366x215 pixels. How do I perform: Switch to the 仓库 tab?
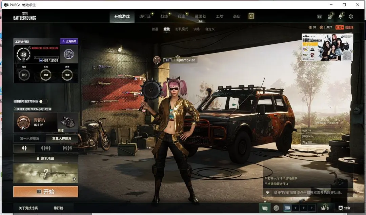(x=181, y=16)
